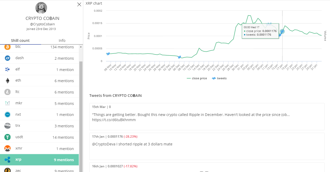Viewport: 330px width, 172px height.
Task: Click the 15th Mar tweet date
Action: (x=99, y=107)
